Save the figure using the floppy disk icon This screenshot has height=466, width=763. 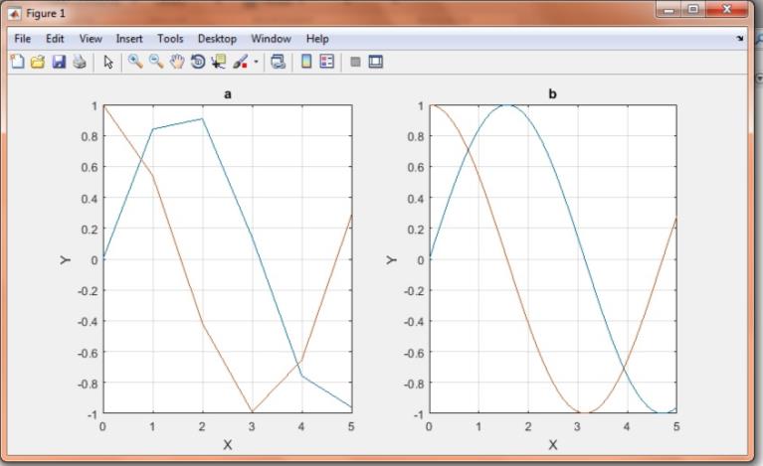tap(59, 62)
